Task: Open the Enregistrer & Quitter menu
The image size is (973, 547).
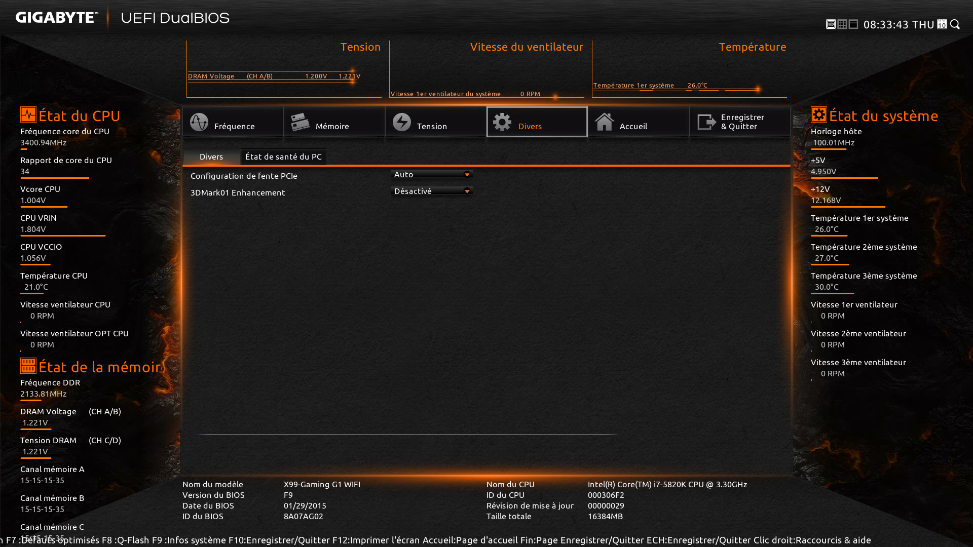Action: tap(740, 122)
